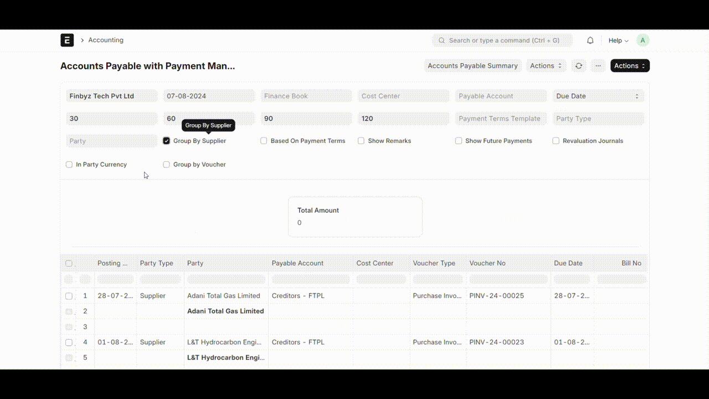Image resolution: width=709 pixels, height=399 pixels.
Task: Select row 1 checkbox
Action: [69, 296]
